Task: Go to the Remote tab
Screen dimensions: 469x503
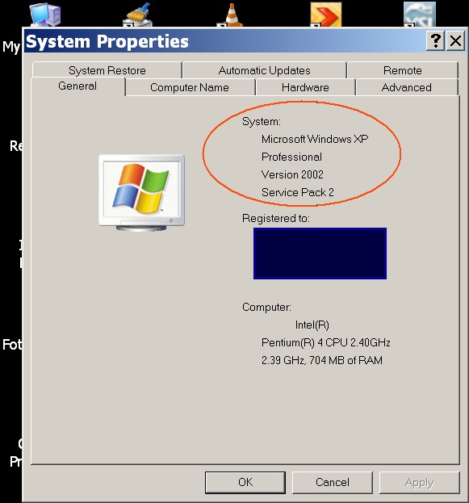Action: click(x=403, y=70)
